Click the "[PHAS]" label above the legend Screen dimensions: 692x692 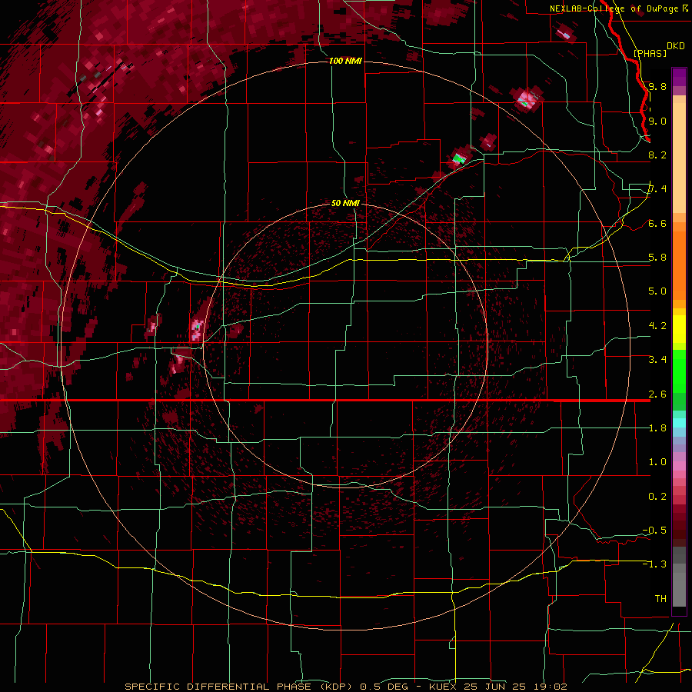pyautogui.click(x=650, y=53)
